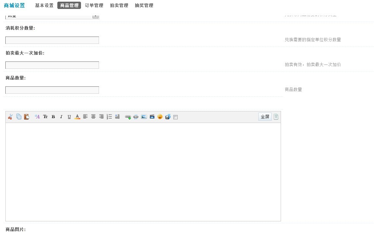Insert numbered list
374x232 pixels.
(109, 117)
